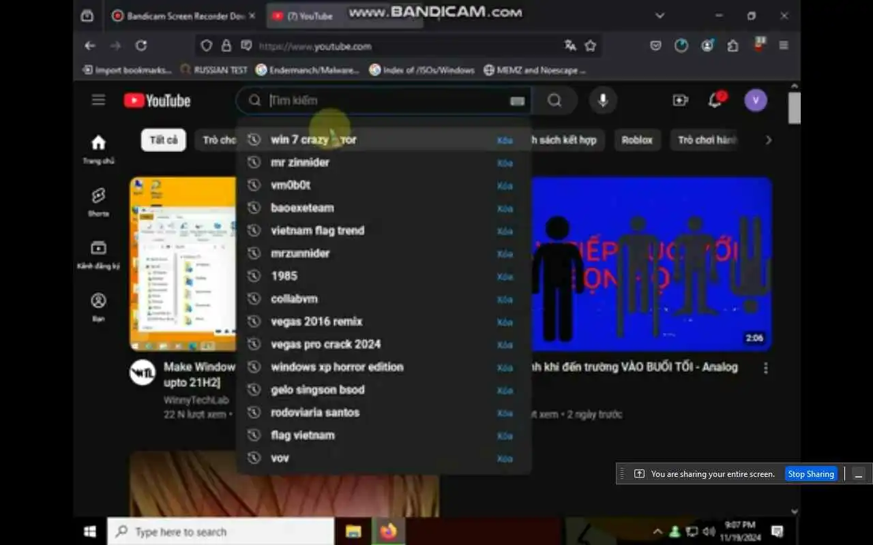Screen dimensions: 873x545
Task: Show more category chips with right arrow
Action: pos(769,140)
